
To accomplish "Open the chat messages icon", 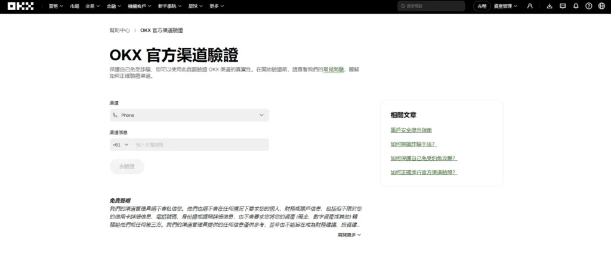I will [563, 6].
